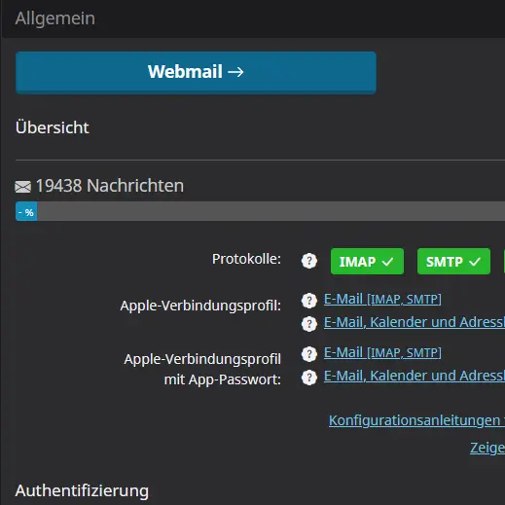Open help for App-Passwort E-Mail [IMAP, SMTP]

point(309,354)
